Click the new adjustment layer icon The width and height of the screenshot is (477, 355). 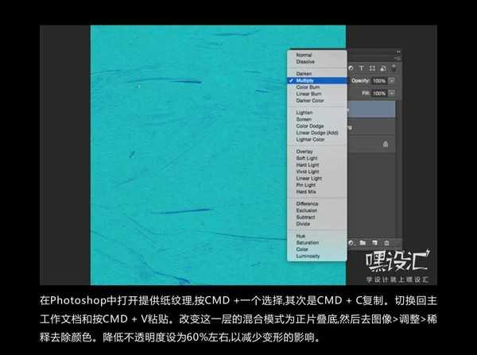pyautogui.click(x=351, y=241)
